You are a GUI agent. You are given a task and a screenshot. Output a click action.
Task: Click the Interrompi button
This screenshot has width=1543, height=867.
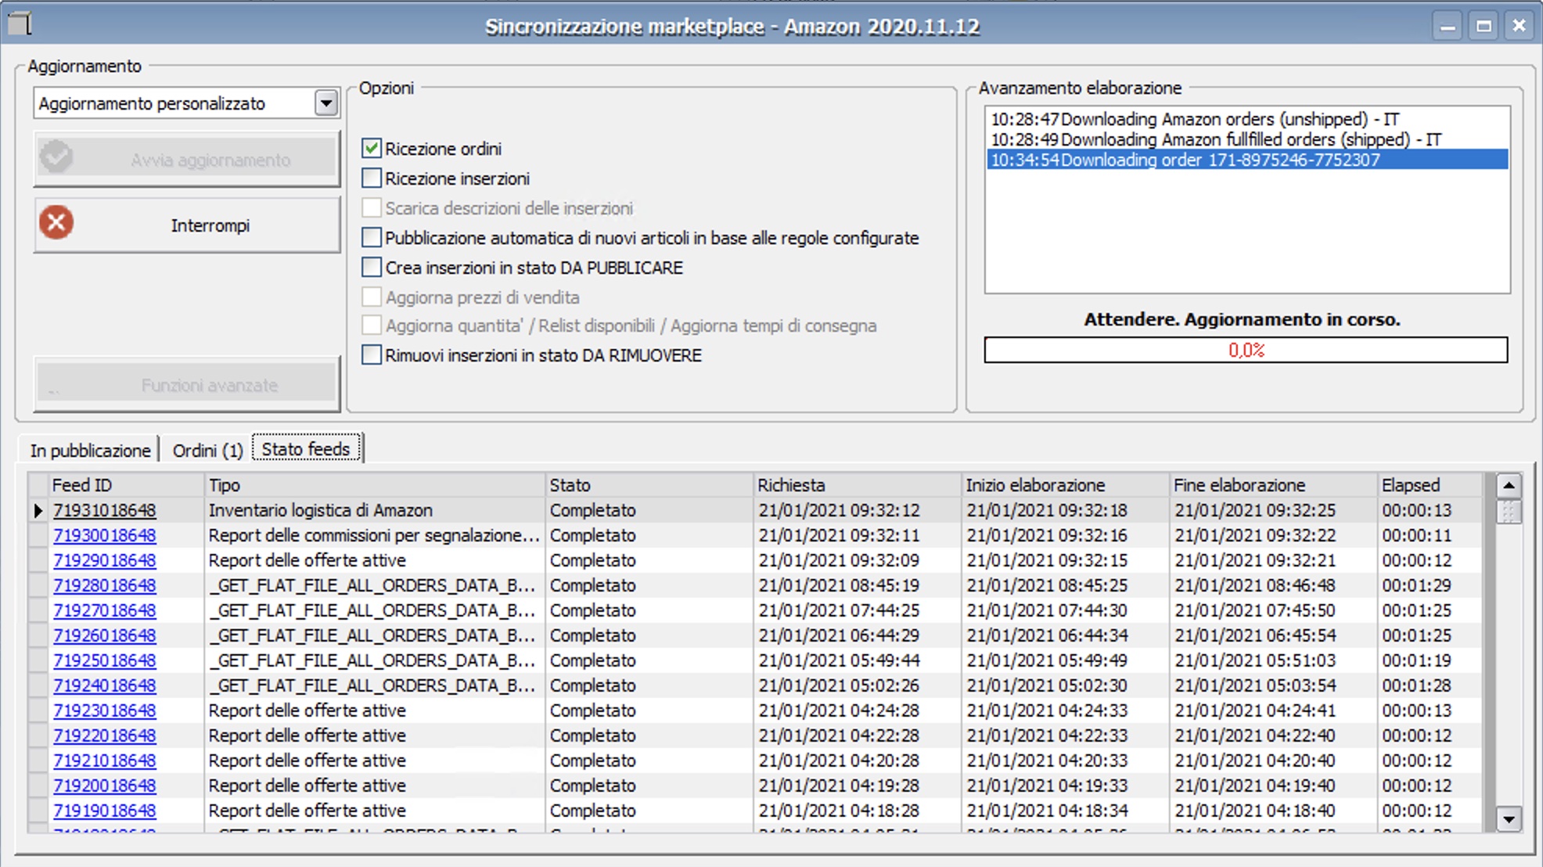[x=187, y=225]
